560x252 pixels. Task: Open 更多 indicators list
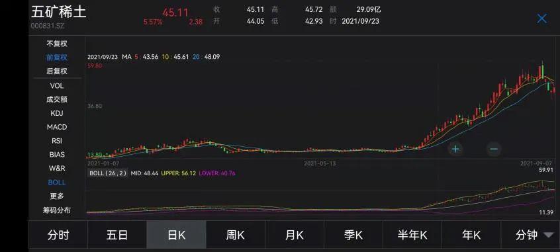tap(57, 196)
